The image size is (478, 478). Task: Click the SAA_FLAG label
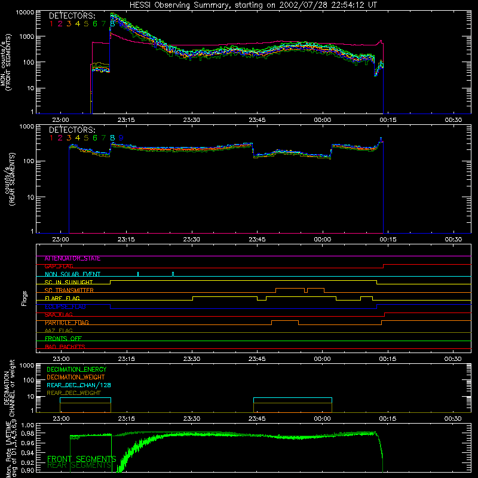click(59, 315)
